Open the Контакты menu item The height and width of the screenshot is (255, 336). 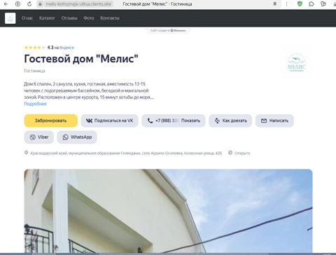[110, 18]
